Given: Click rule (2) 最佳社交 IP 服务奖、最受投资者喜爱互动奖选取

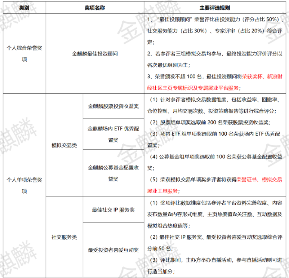Looking at the screenshot, I should point(215,237).
